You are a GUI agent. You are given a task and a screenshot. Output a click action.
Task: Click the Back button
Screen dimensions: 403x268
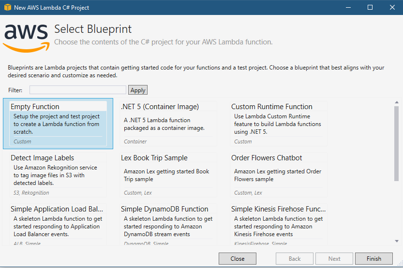tap(295, 258)
